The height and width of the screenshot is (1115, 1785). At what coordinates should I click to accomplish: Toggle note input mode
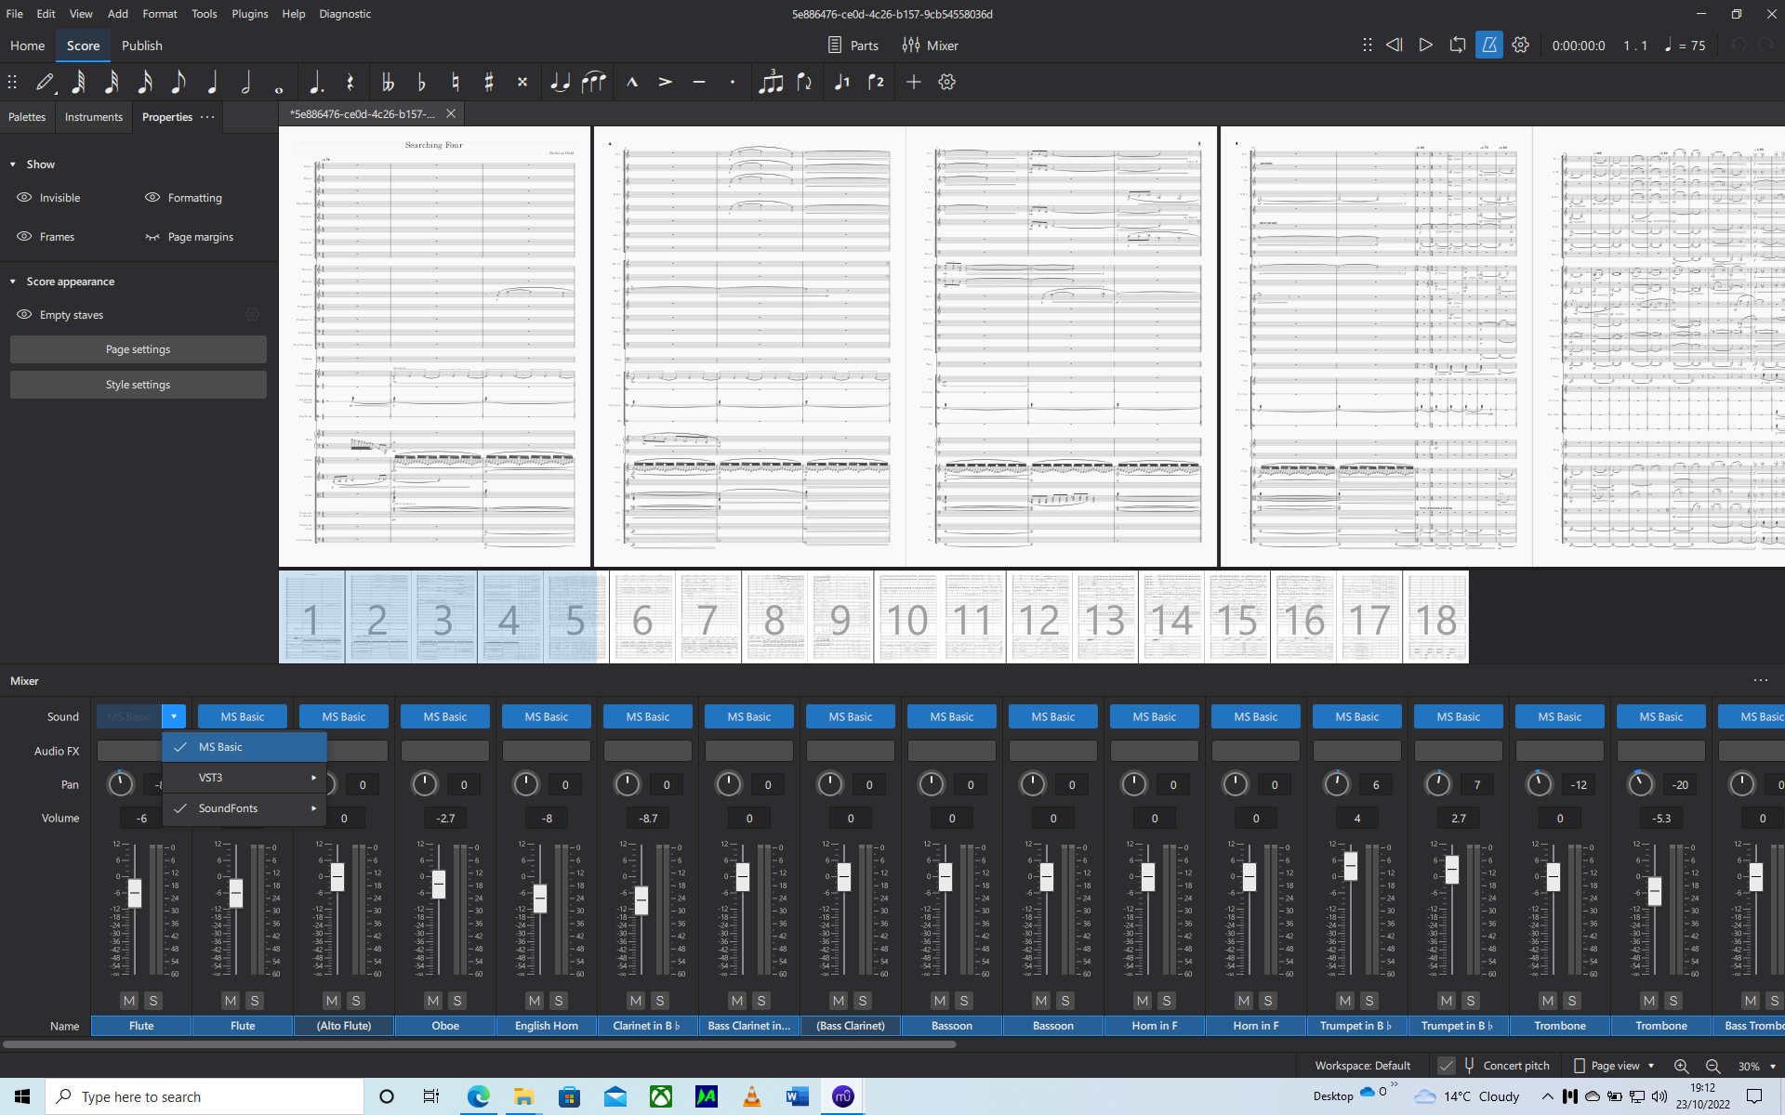click(45, 82)
